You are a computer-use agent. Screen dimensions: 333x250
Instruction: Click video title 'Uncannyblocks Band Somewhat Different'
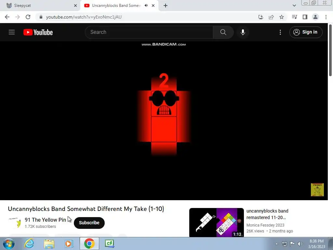click(86, 209)
